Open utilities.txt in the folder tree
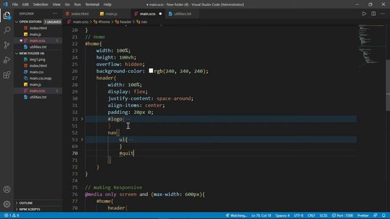 (x=38, y=97)
